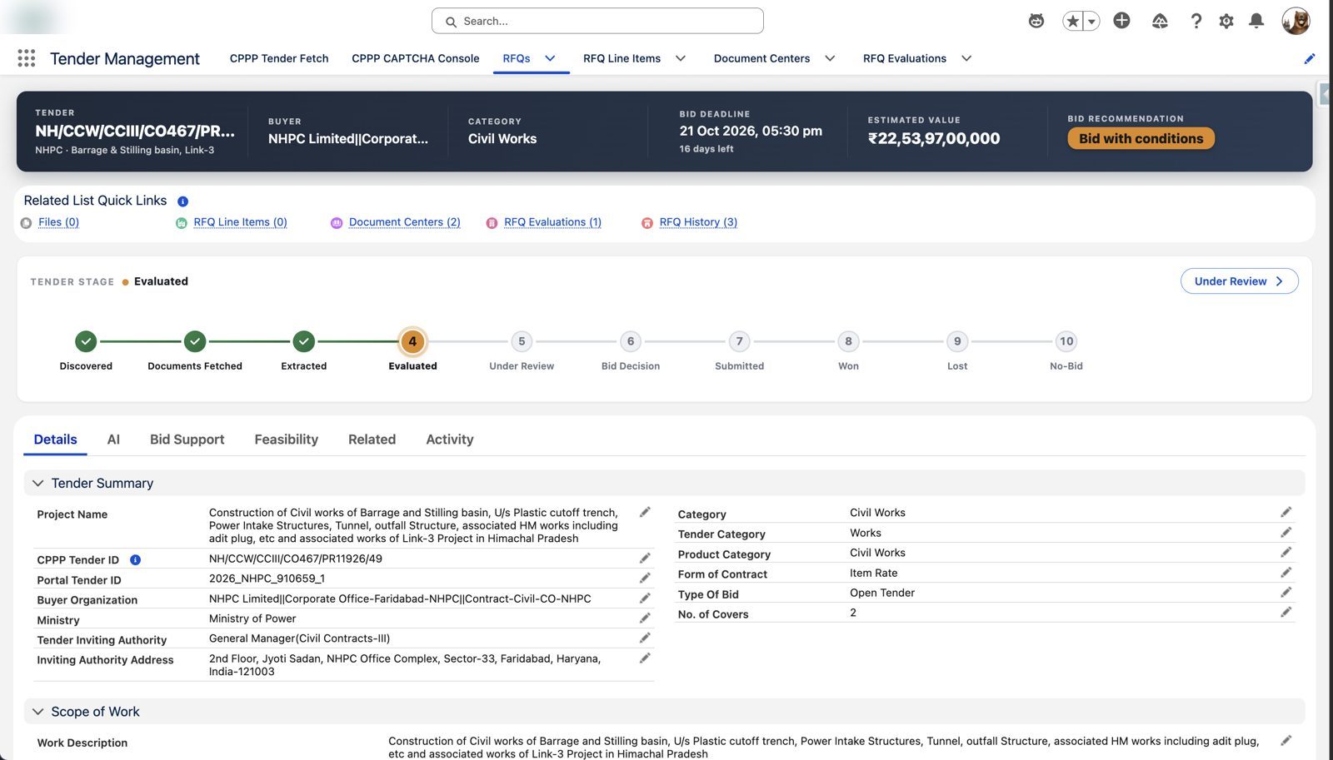
Task: Open the Activity tab
Action: [x=449, y=440]
